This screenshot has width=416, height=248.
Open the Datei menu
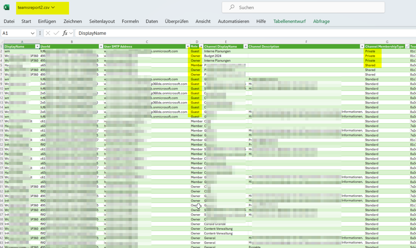9,21
